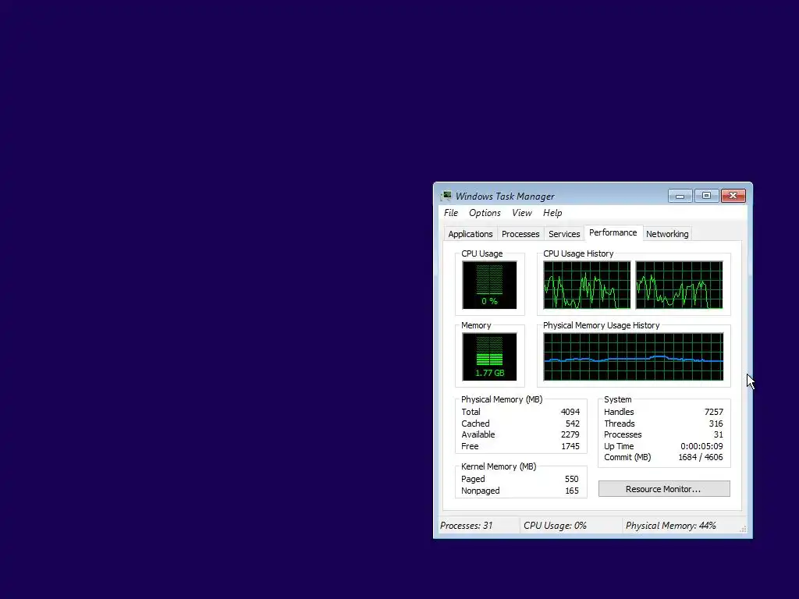
Task: Click the Up Time label
Action: click(x=619, y=446)
